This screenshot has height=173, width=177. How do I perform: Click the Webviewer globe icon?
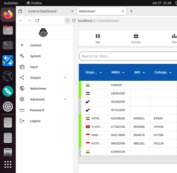tap(22, 88)
